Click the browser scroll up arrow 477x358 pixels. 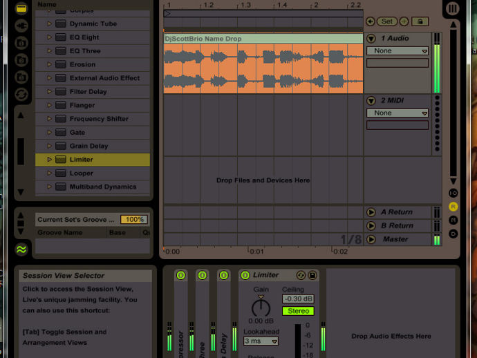tap(21, 115)
